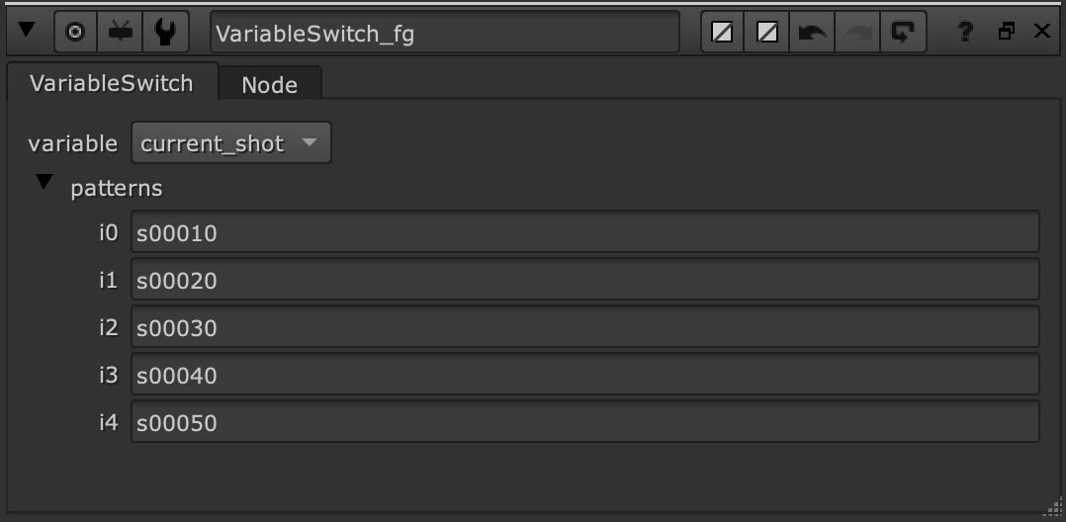Close the VariableSwitch_fg properties panel
Viewport: 1066px width, 522px height.
coord(1041,32)
